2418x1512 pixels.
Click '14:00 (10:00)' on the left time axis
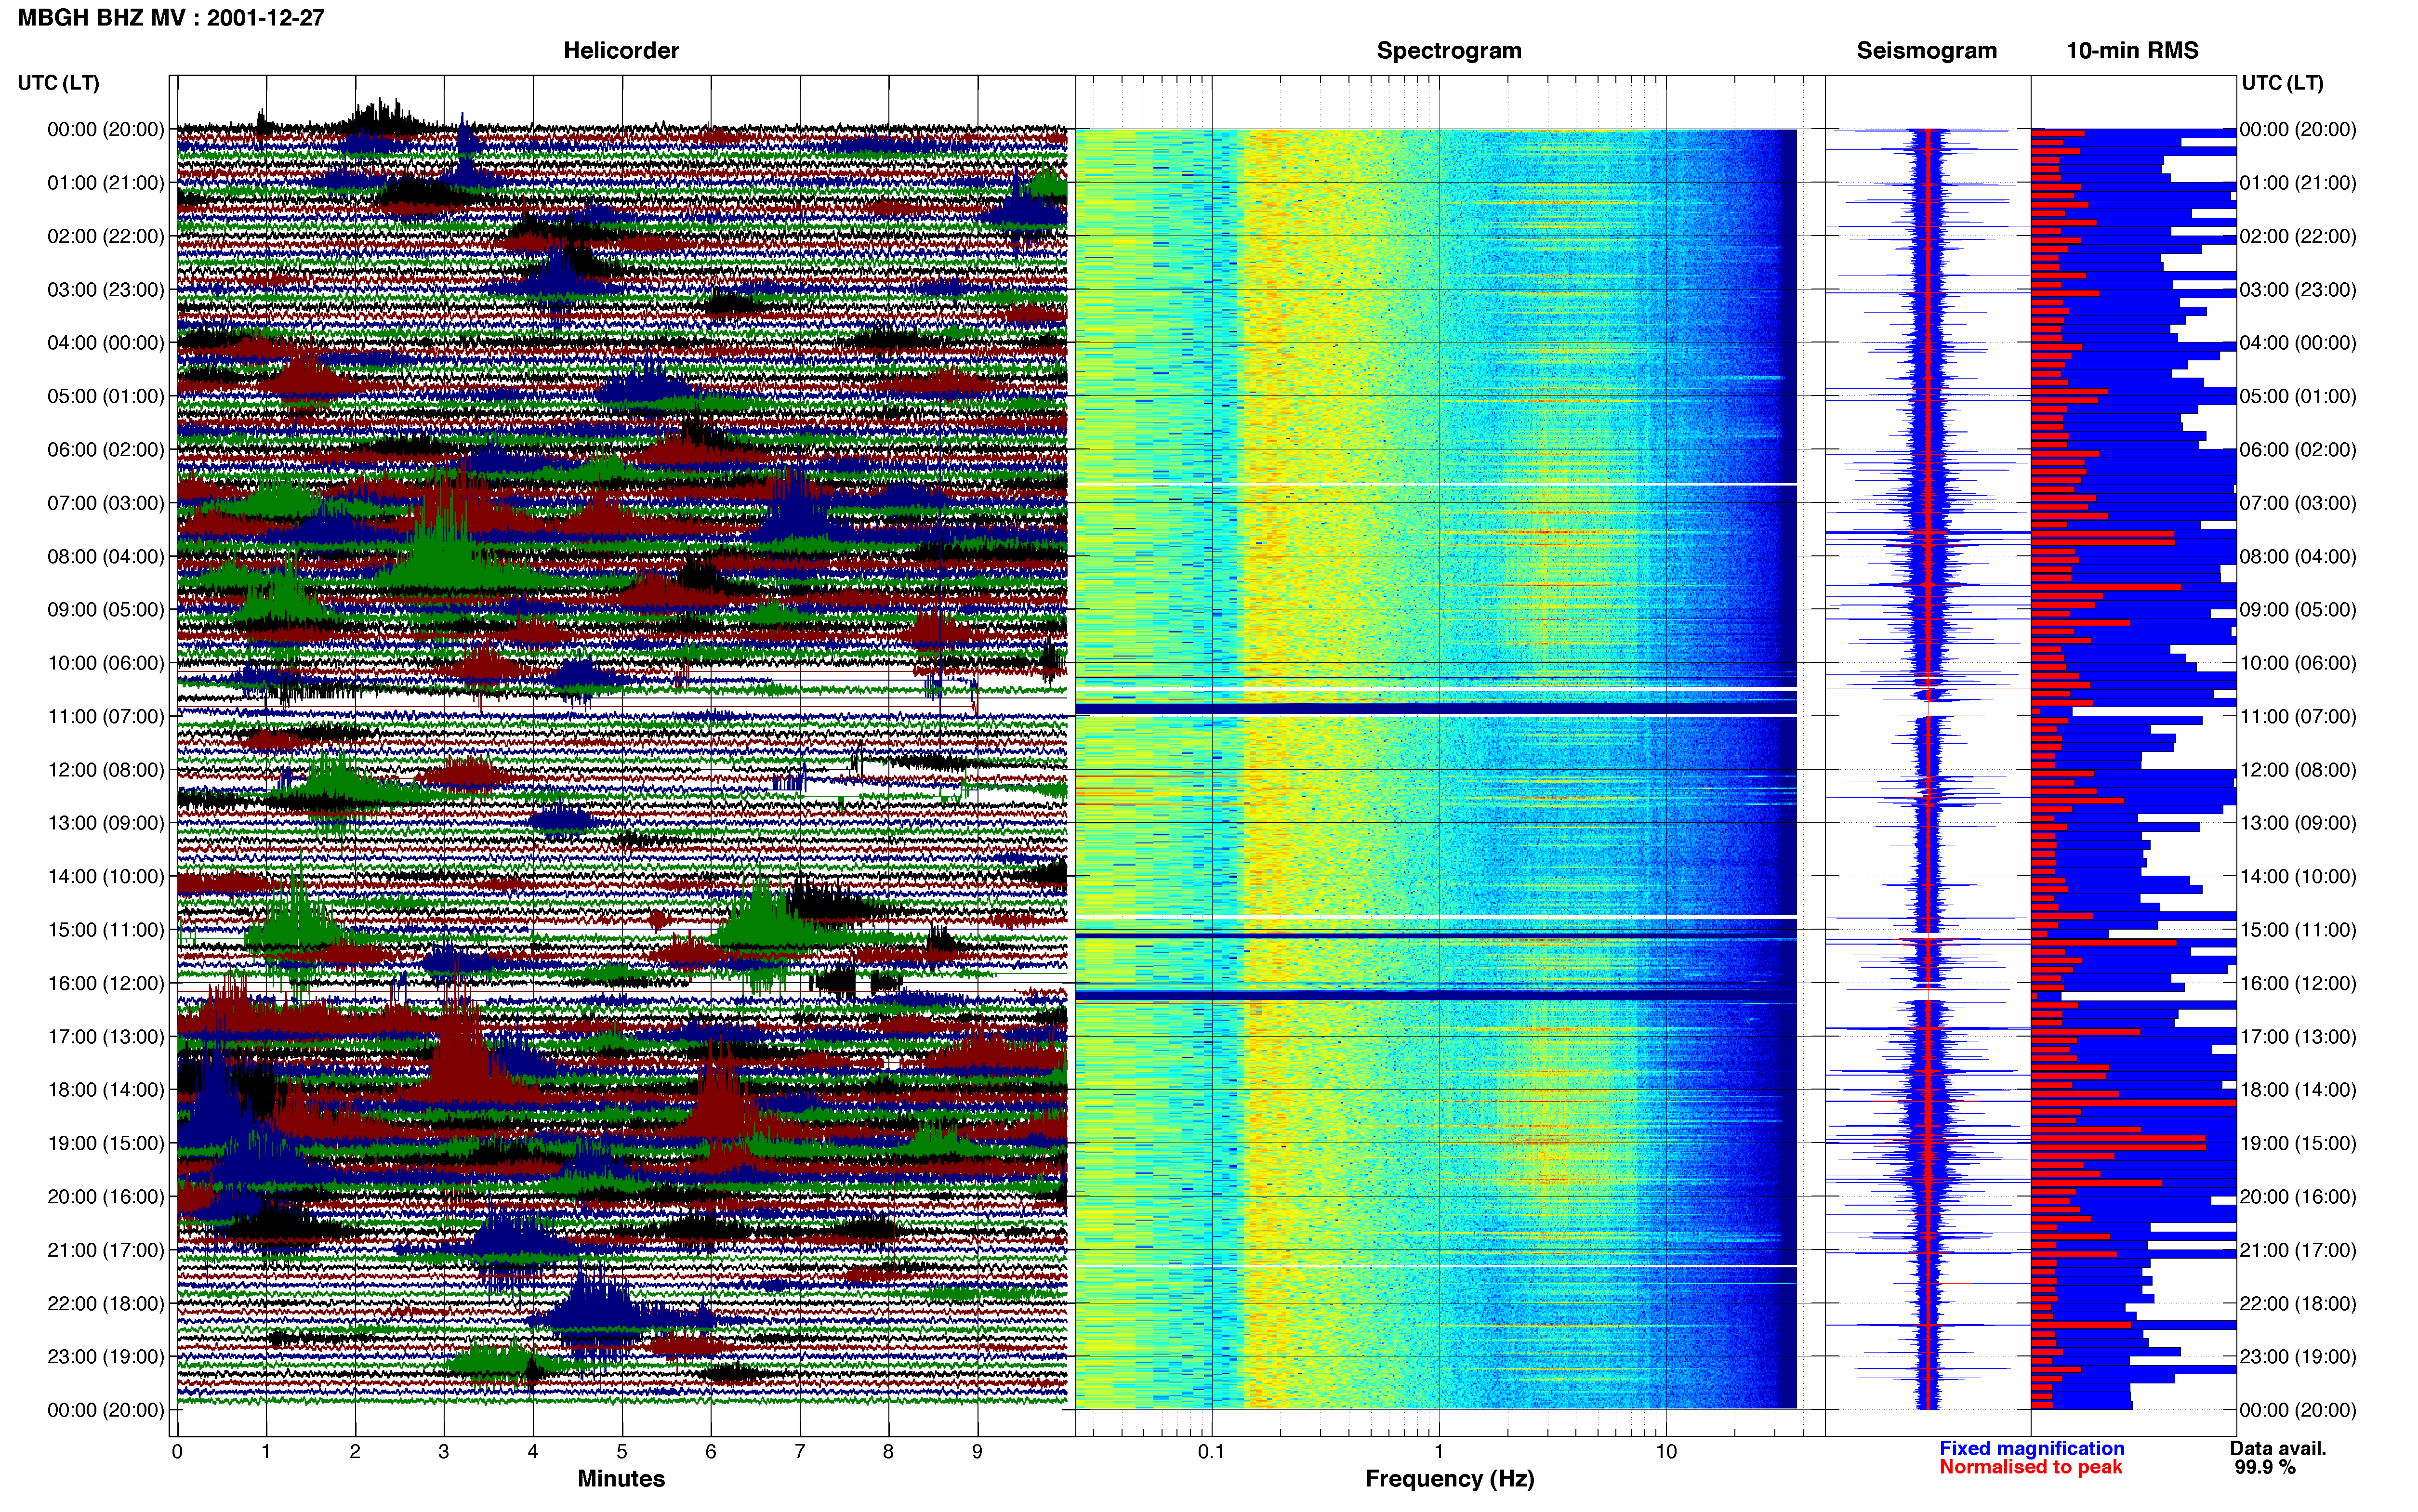click(105, 876)
